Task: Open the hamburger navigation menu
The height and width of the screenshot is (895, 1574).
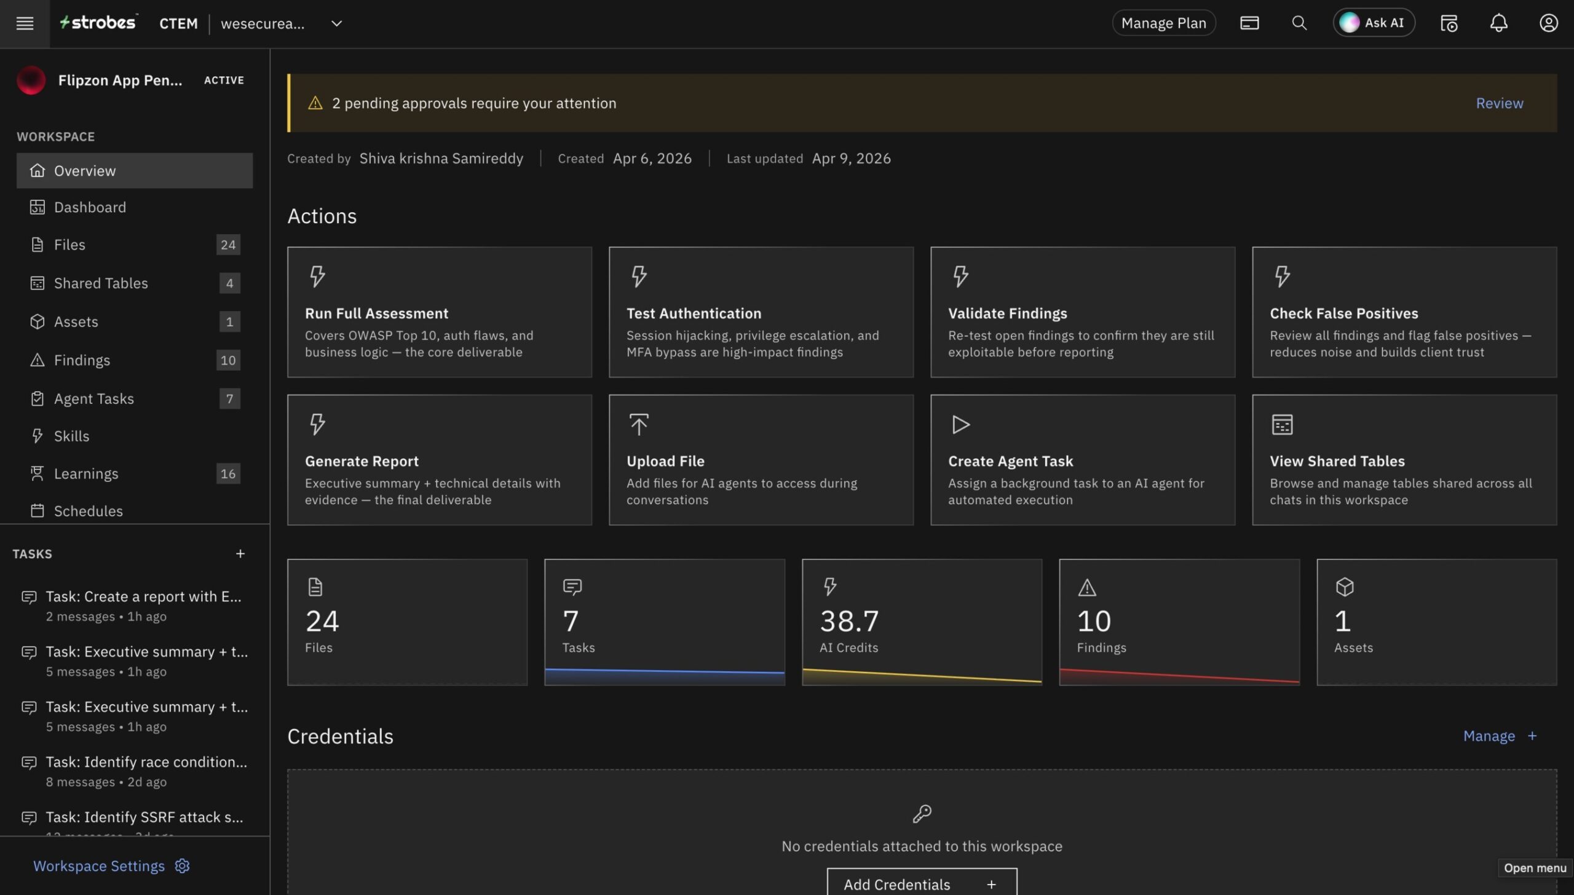Action: [24, 23]
